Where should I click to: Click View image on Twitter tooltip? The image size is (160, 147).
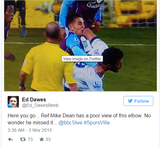(82, 59)
